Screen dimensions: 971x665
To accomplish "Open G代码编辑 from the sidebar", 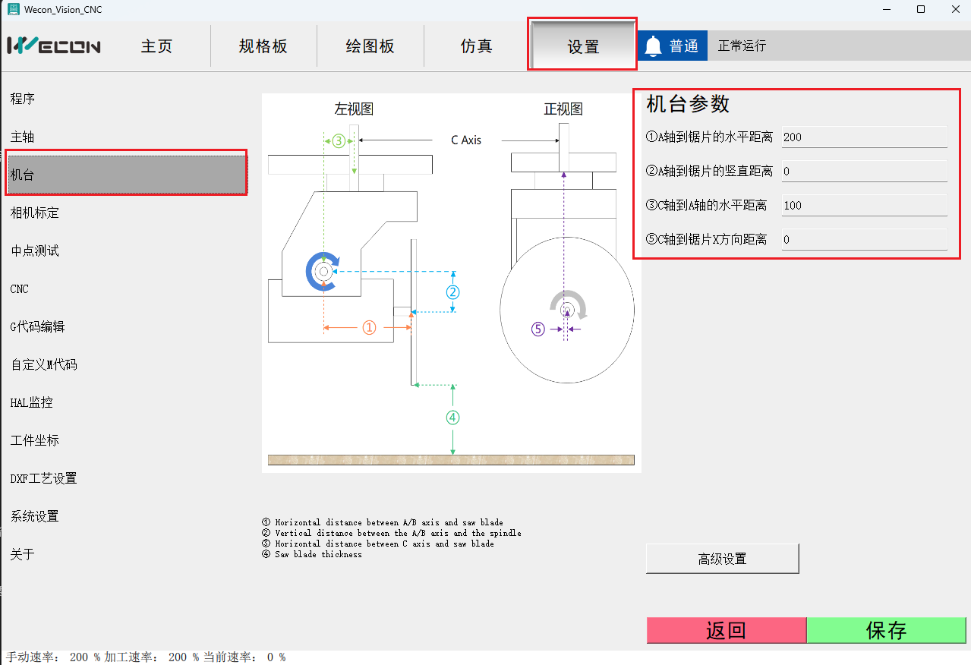I will 38,326.
